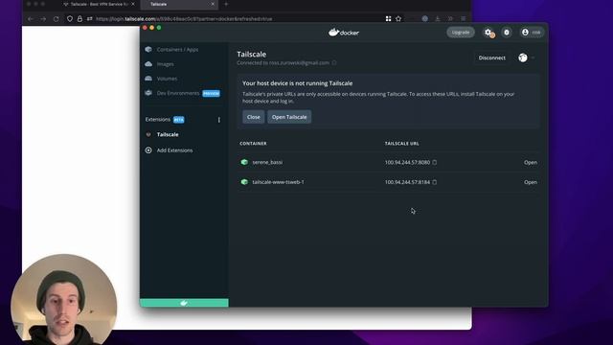This screenshot has height=345, width=613.
Task: Bookmark page with star icon
Action: pos(398,19)
